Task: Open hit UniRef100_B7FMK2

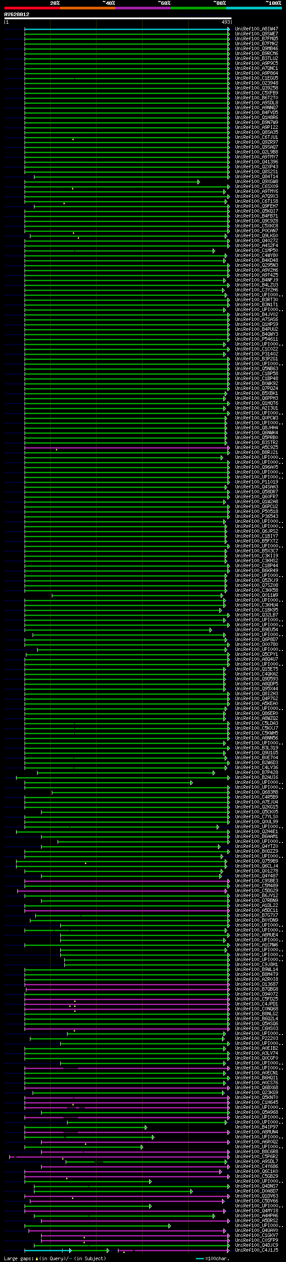Action: [256, 43]
